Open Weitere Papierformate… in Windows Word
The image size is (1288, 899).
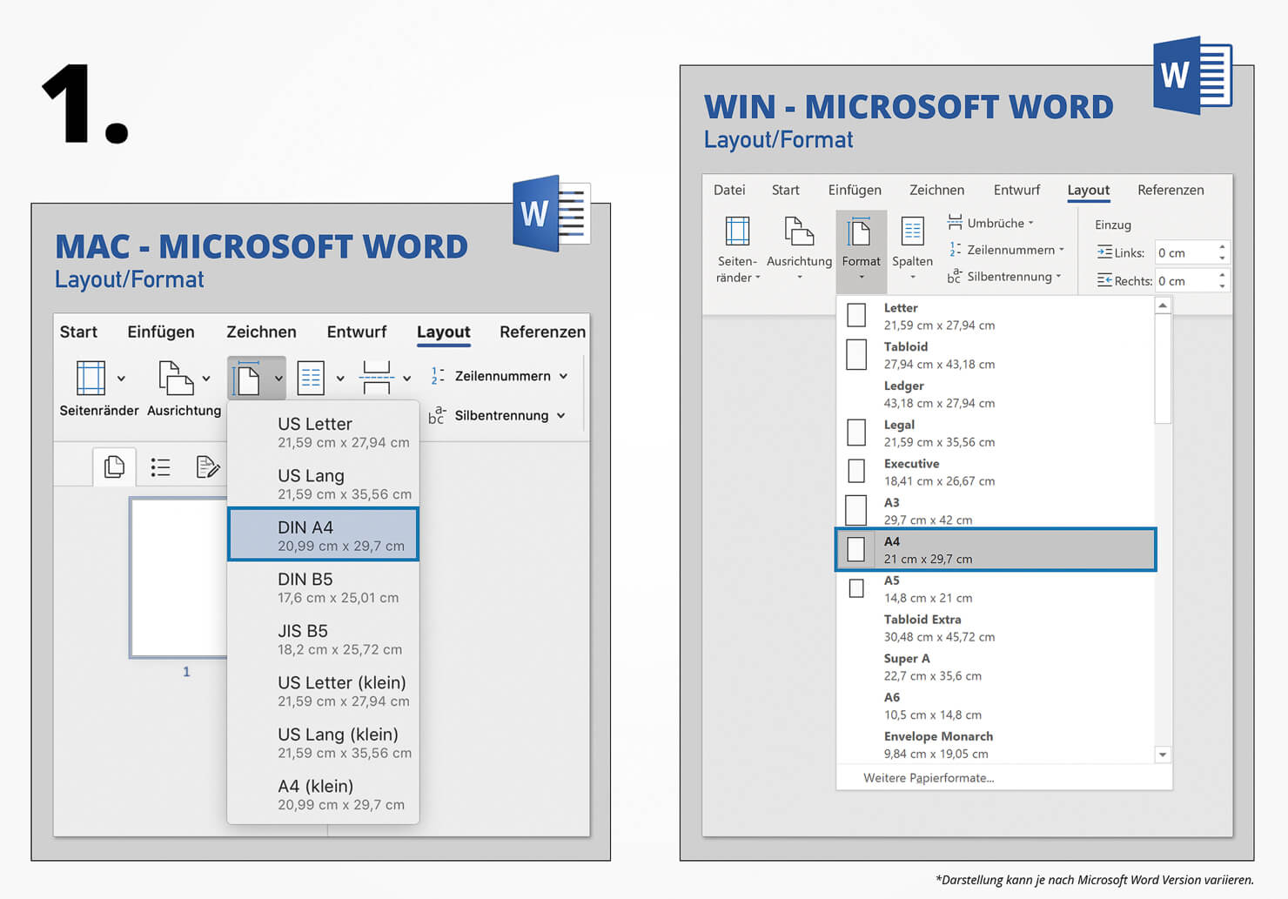click(929, 778)
